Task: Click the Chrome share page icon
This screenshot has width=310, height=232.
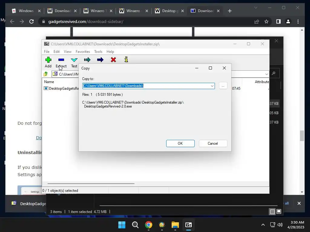Action: 257,21
